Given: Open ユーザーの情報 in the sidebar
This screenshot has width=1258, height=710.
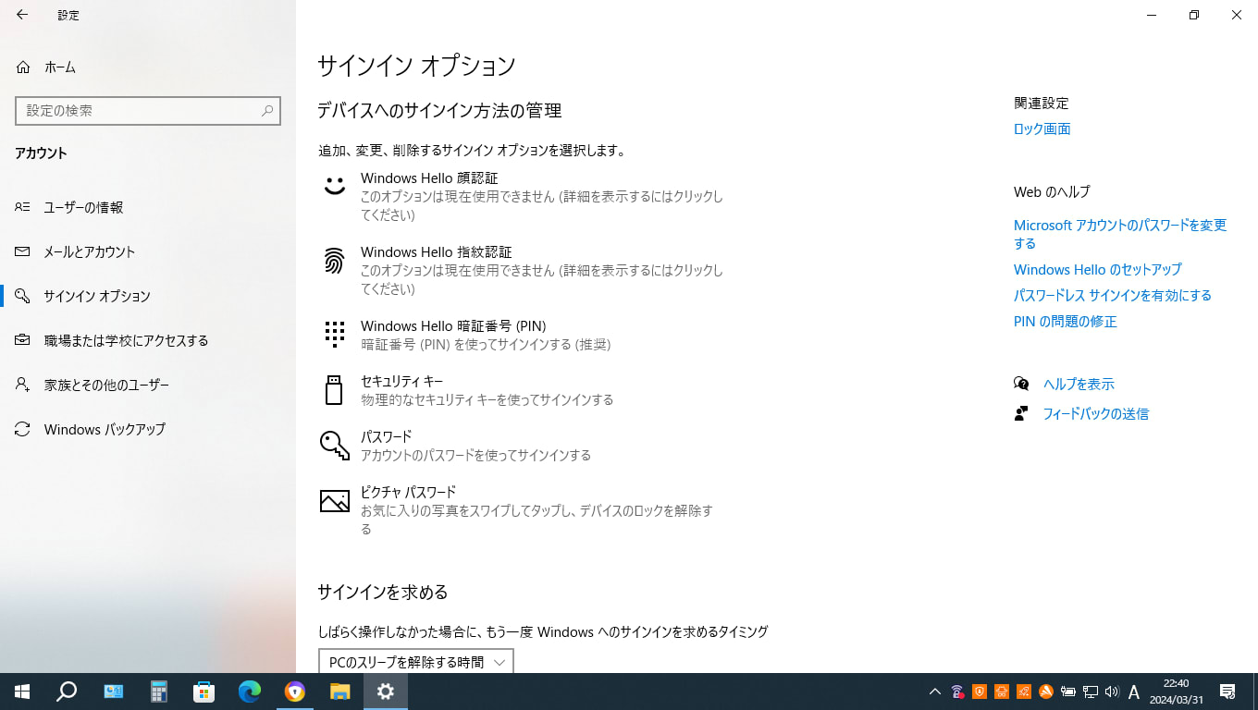Looking at the screenshot, I should tap(148, 207).
